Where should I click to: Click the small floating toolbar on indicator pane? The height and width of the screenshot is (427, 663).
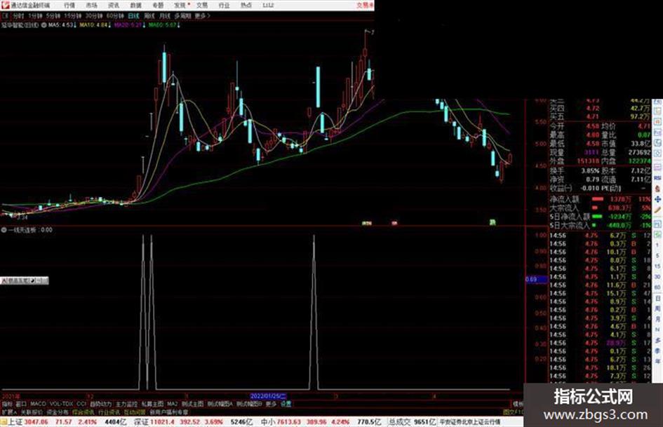(x=24, y=280)
